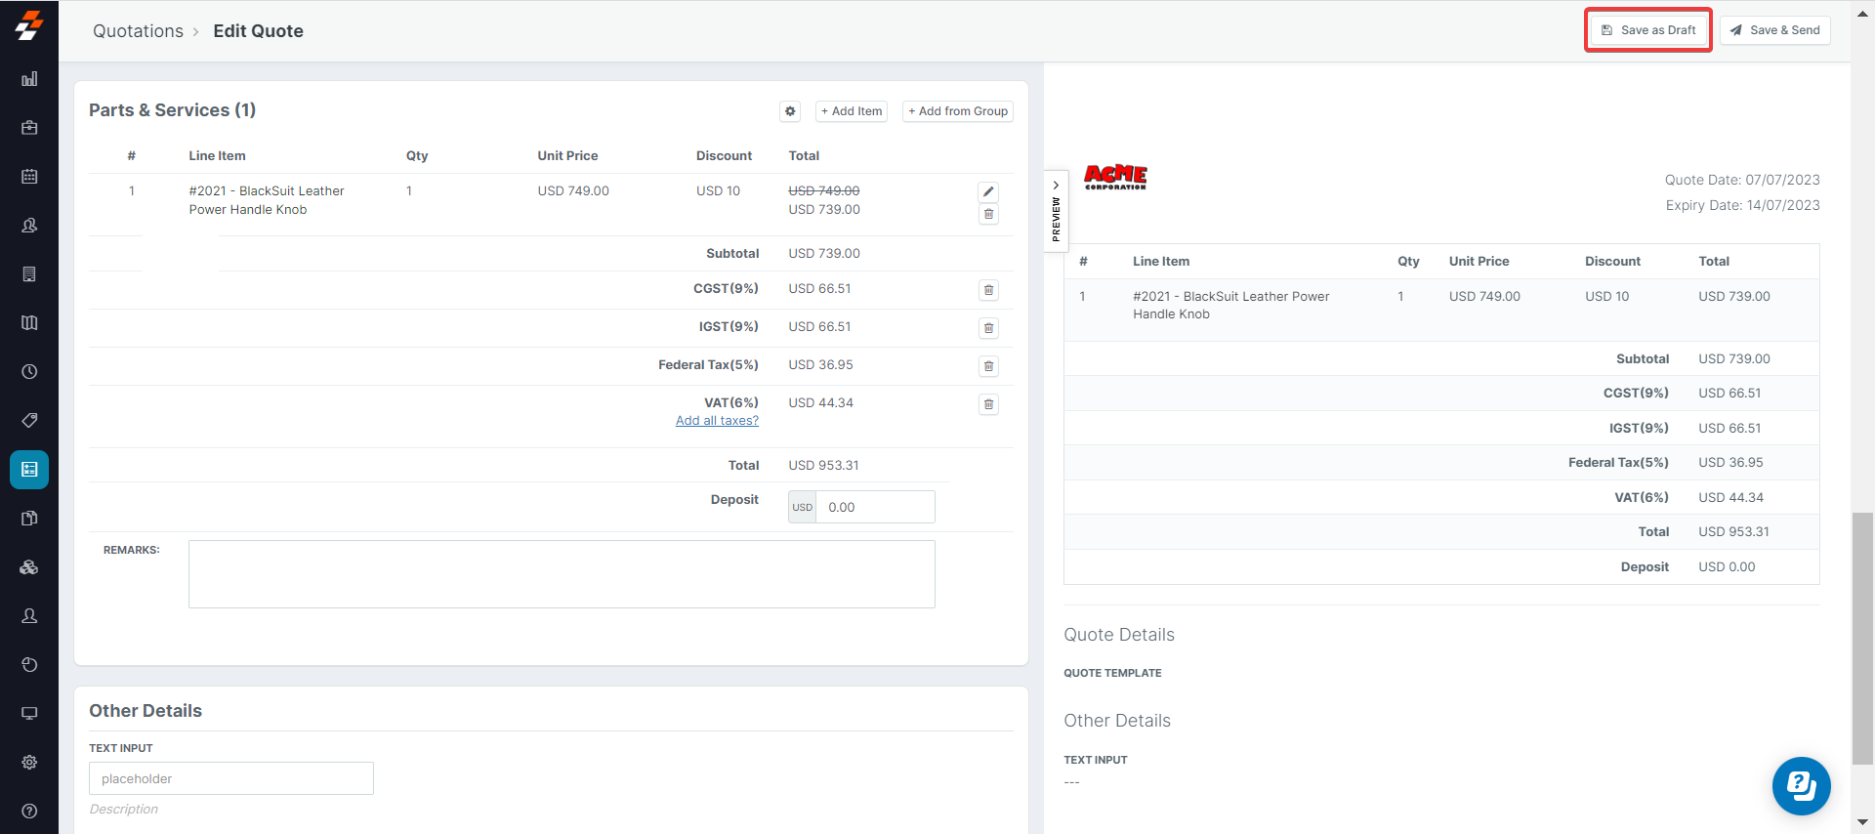Image resolution: width=1875 pixels, height=834 pixels.
Task: Delete the VAT(6%) tax row
Action: pyautogui.click(x=988, y=404)
